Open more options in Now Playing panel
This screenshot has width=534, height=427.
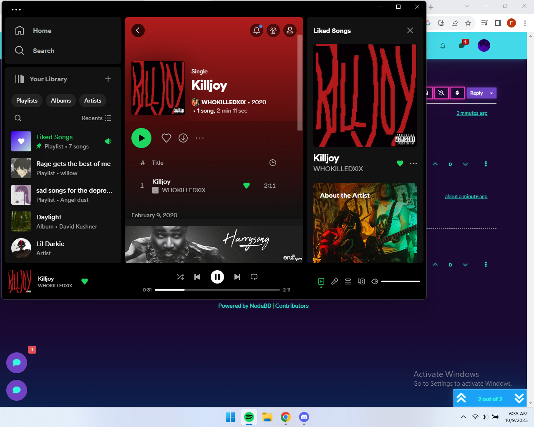413,163
